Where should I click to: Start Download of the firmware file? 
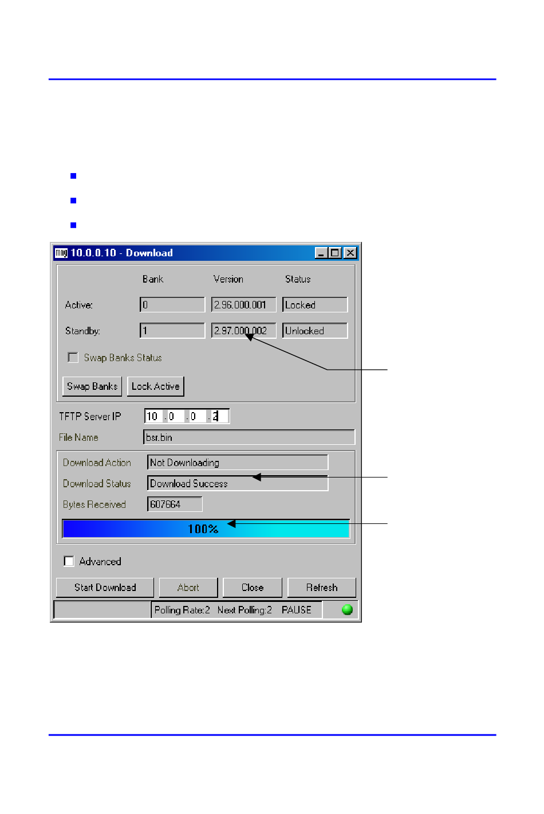click(105, 588)
